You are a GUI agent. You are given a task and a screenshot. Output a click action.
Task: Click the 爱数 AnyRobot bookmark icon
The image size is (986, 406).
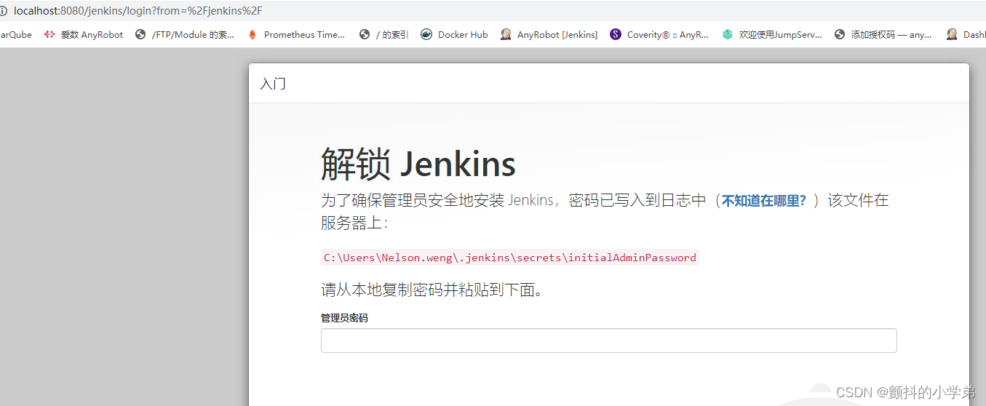49,34
